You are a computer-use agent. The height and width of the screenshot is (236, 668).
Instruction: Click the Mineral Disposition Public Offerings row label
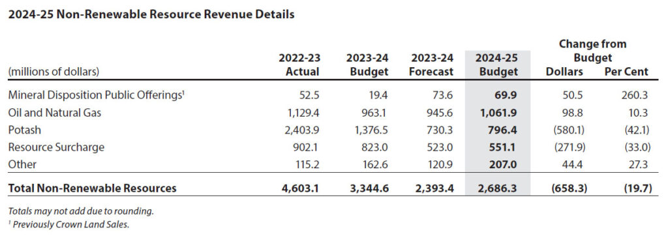pos(97,95)
